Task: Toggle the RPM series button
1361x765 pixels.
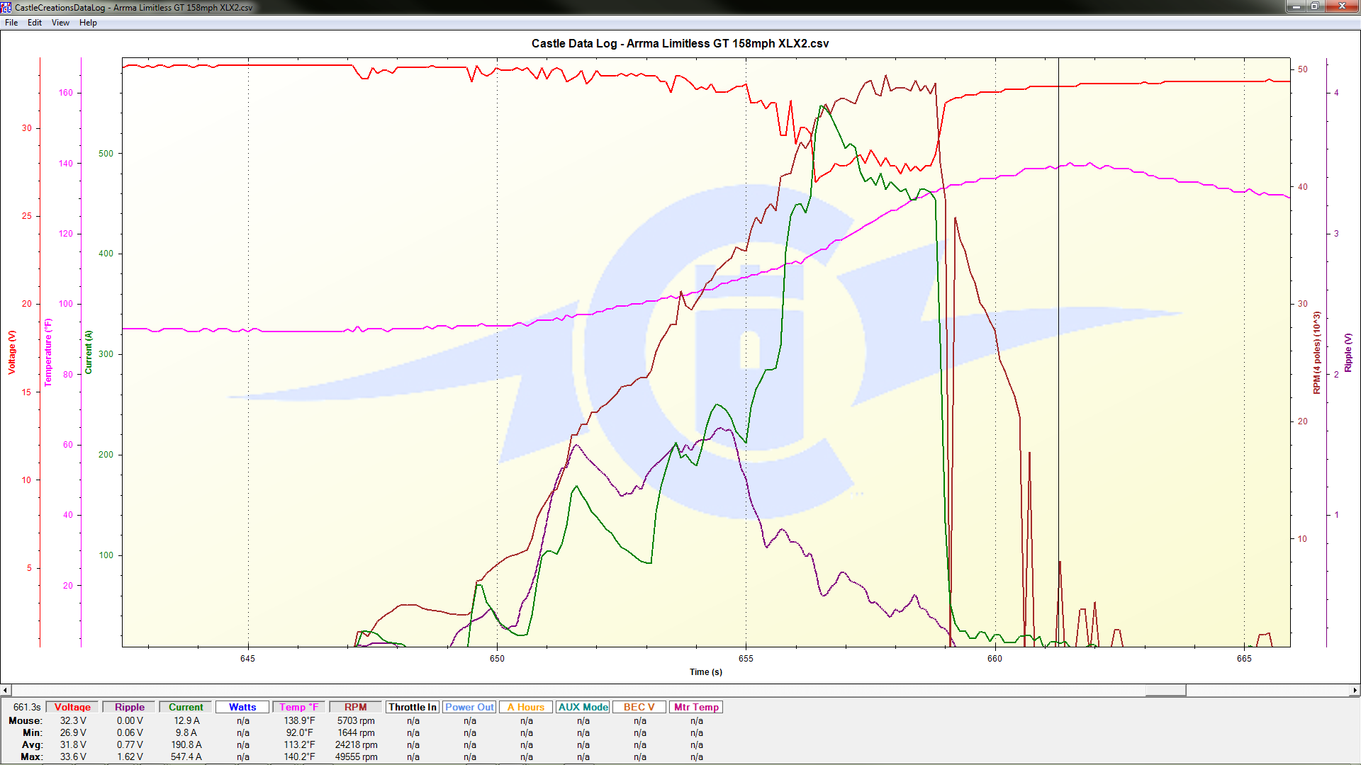Action: pos(355,707)
